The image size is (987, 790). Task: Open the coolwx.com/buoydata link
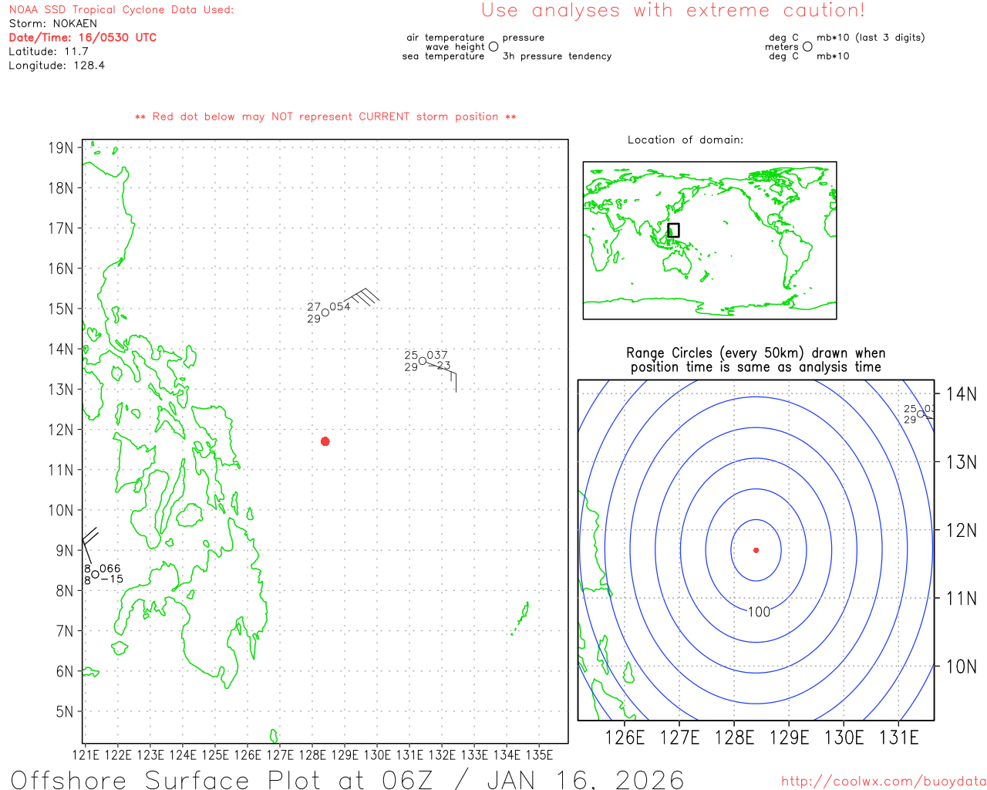tap(884, 782)
